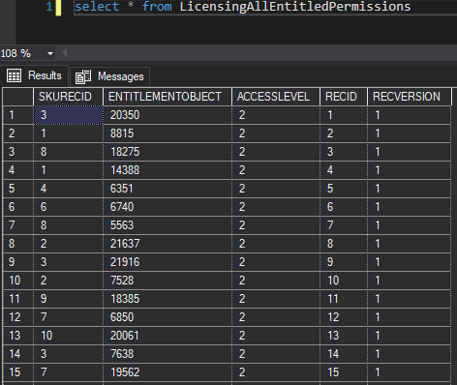Click the grid select-all corner cell

pos(18,97)
